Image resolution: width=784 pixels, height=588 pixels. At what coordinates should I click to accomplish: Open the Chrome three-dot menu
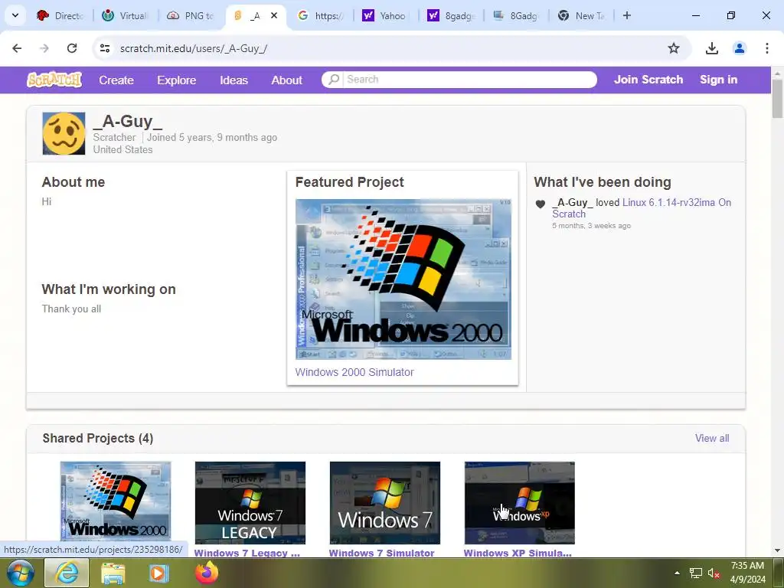(766, 48)
